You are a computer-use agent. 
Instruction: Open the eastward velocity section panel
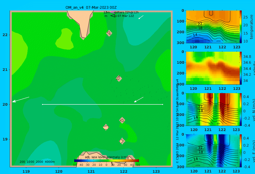pos(213,151)
